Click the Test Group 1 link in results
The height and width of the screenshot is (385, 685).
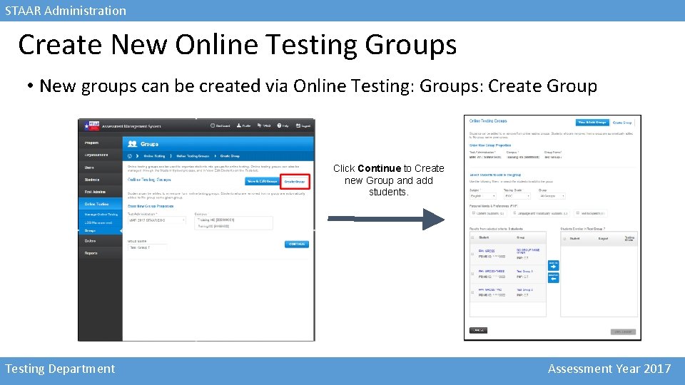[524, 271]
